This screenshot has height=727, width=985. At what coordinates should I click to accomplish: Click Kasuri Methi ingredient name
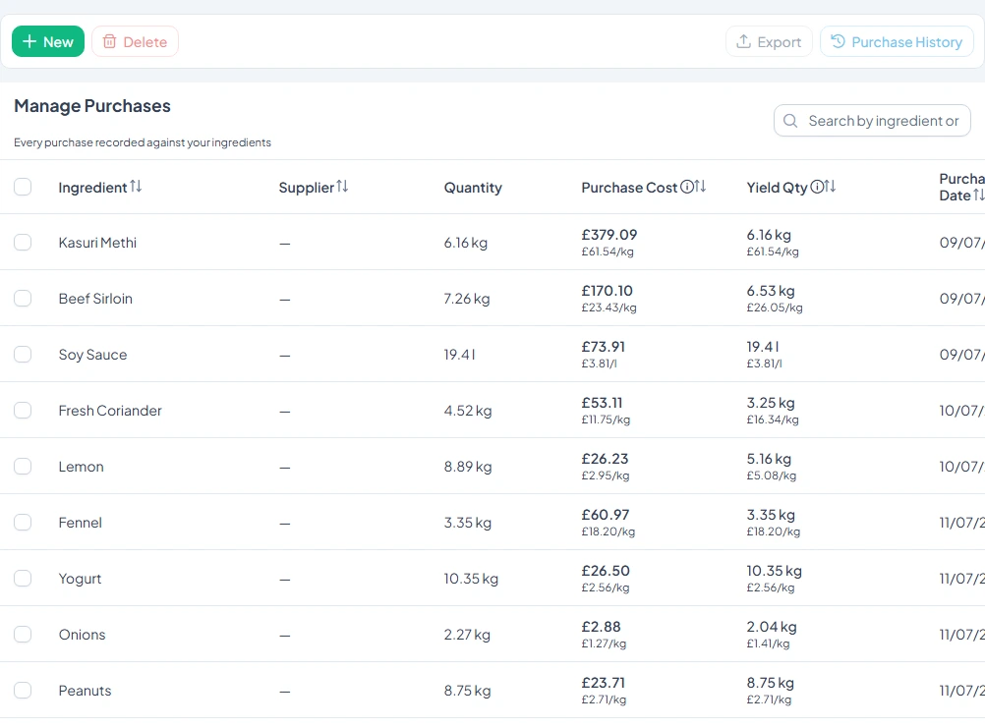97,243
